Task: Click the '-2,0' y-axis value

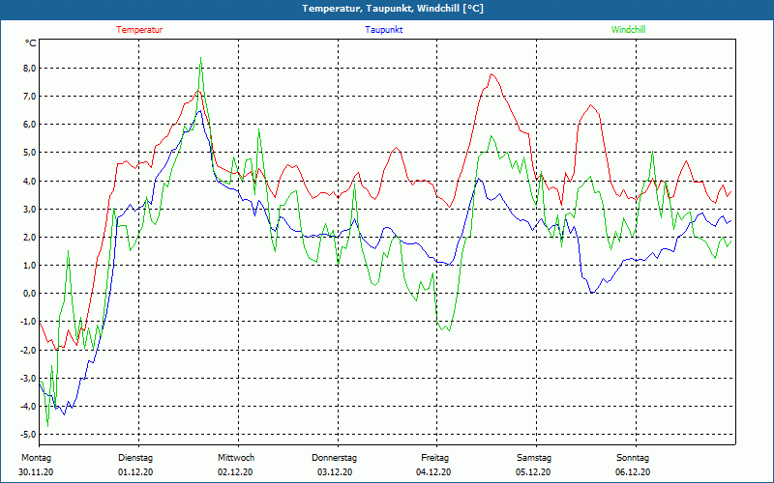Action: point(29,350)
